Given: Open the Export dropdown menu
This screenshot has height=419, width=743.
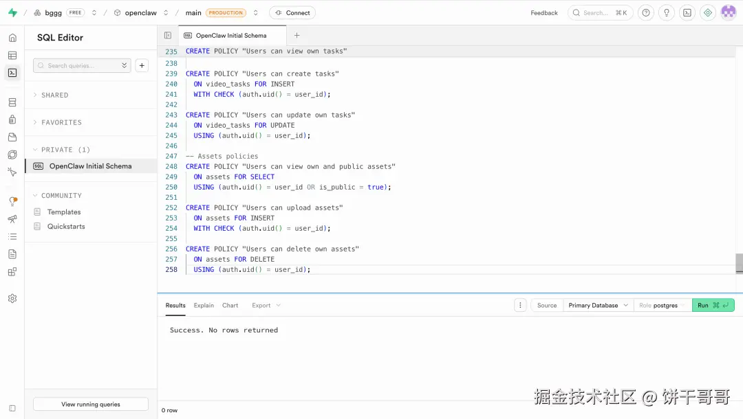Looking at the screenshot, I should tap(266, 306).
